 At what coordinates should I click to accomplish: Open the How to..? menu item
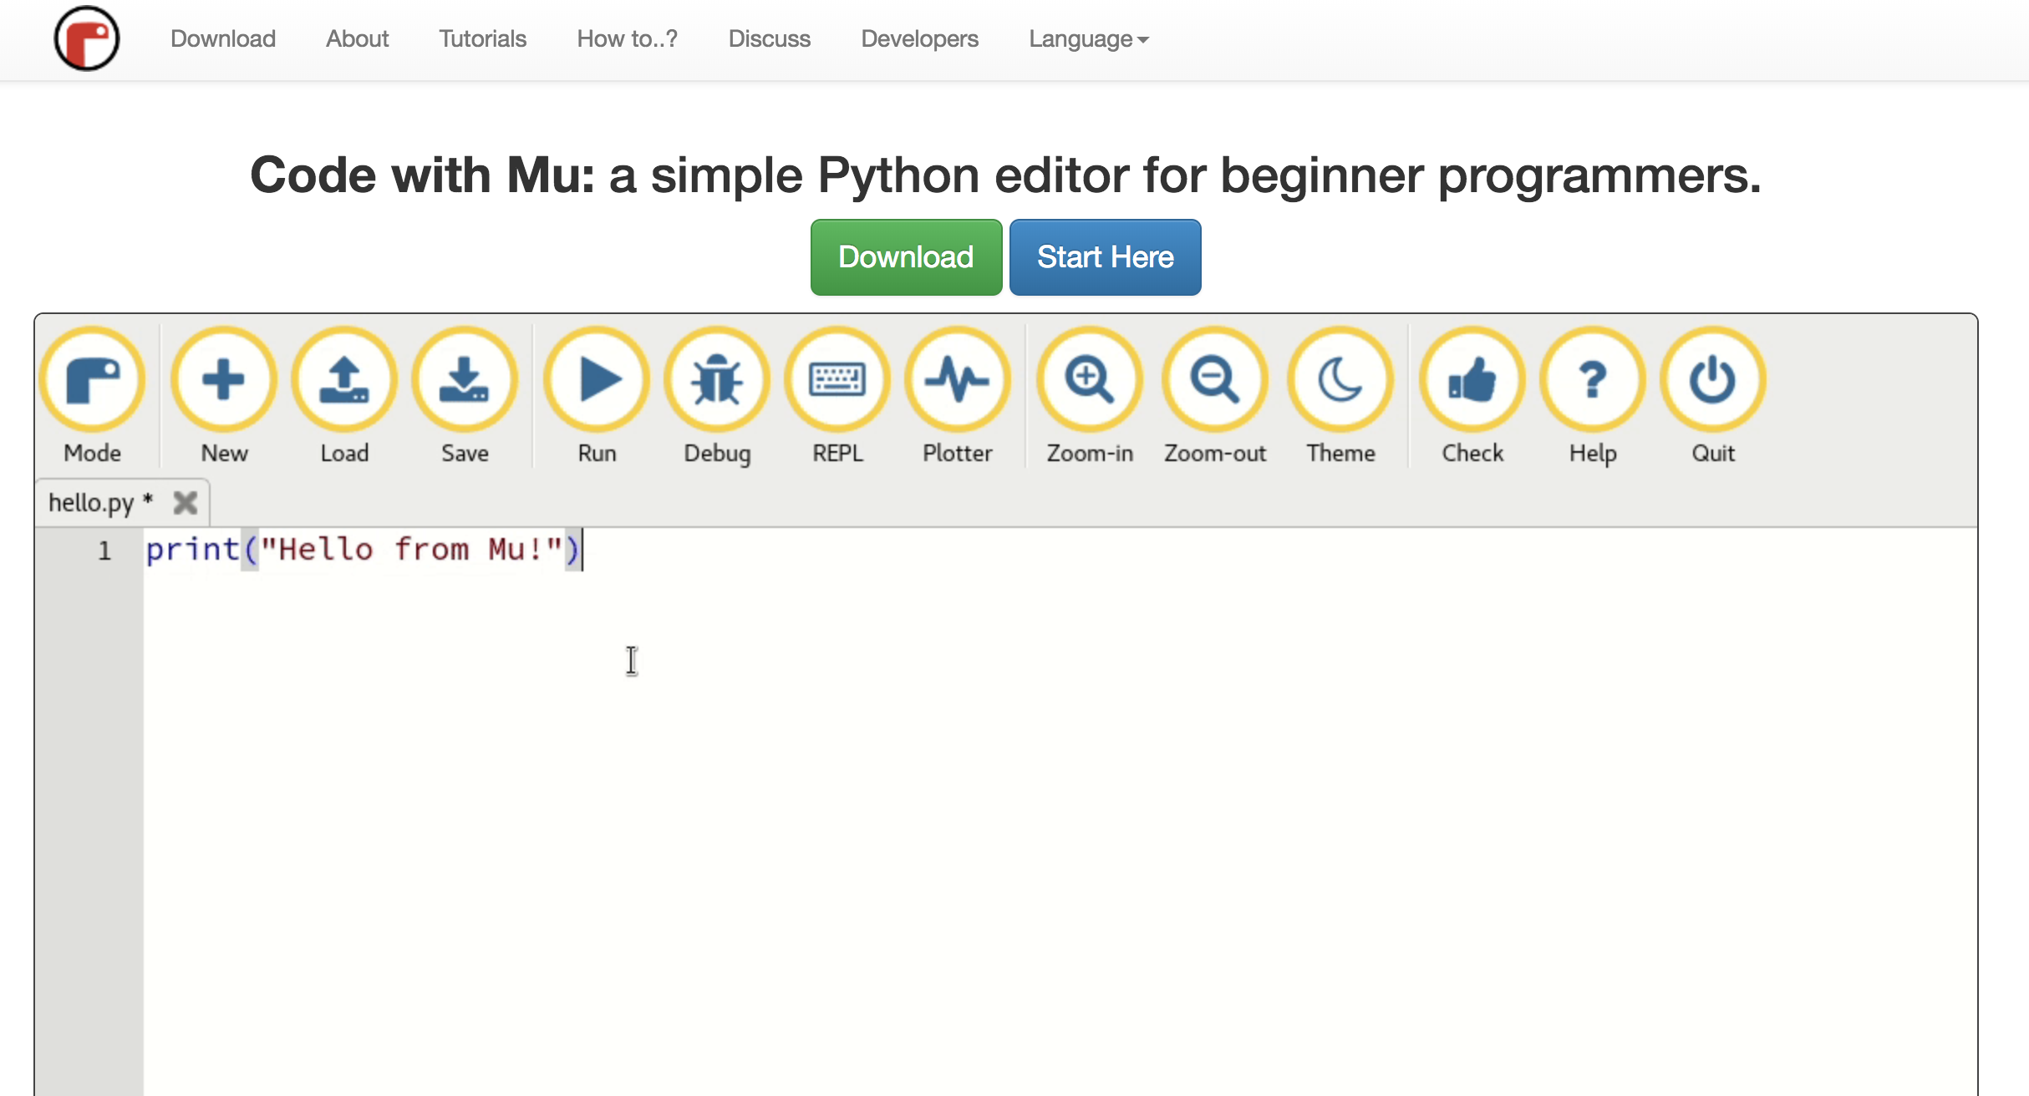(x=628, y=38)
